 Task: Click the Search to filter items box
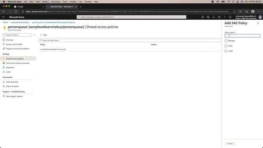(130, 40)
